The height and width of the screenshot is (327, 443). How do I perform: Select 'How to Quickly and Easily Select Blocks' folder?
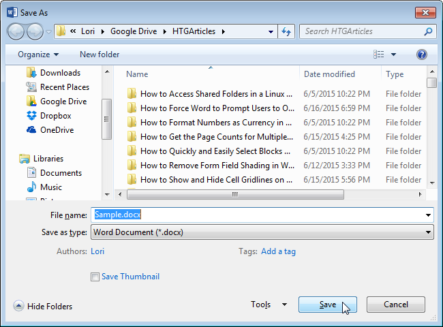(x=215, y=151)
